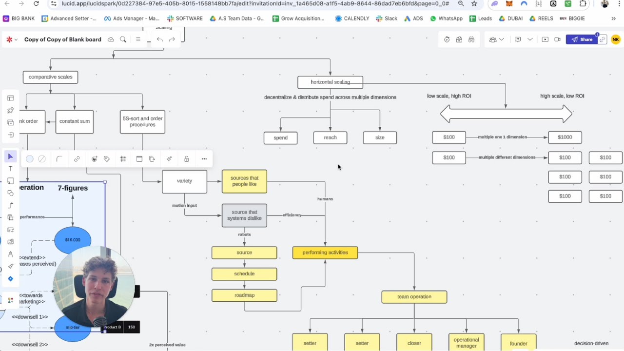Open the image insert tool
Screen dimensions: 624x351
point(10,242)
